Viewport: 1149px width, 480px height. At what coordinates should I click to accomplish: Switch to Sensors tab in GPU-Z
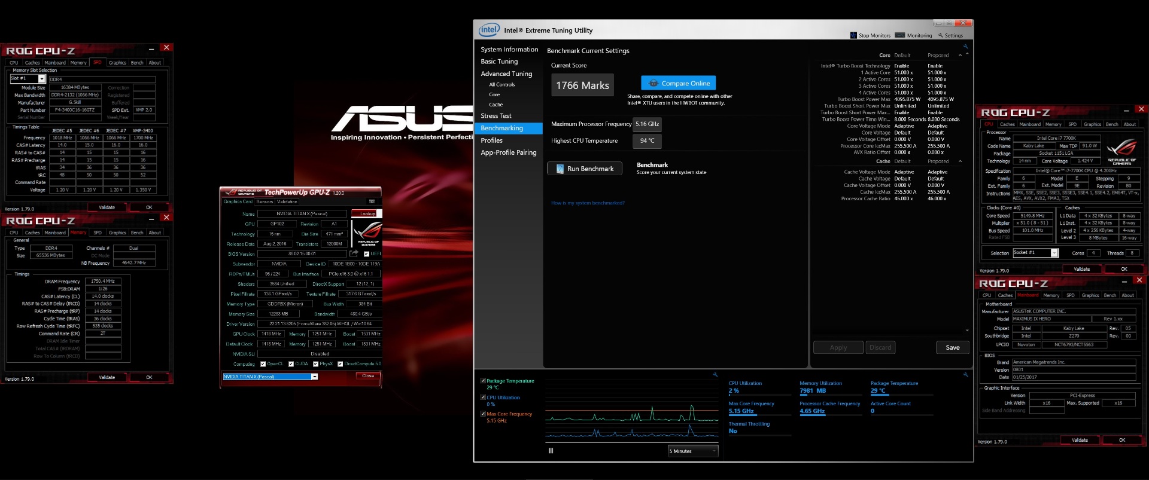pyautogui.click(x=265, y=201)
